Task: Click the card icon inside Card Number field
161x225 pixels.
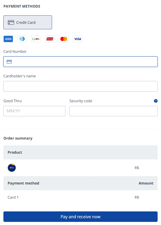Action: 9,62
